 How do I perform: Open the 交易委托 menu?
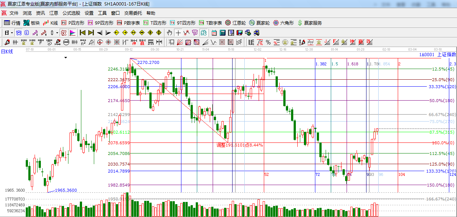tap(133, 13)
